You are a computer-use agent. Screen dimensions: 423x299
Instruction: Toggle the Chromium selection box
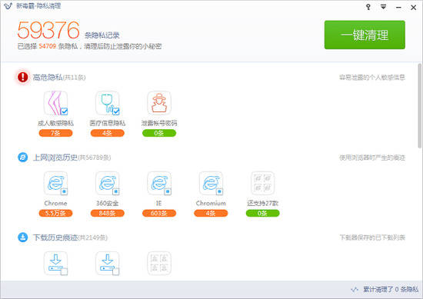pos(220,191)
